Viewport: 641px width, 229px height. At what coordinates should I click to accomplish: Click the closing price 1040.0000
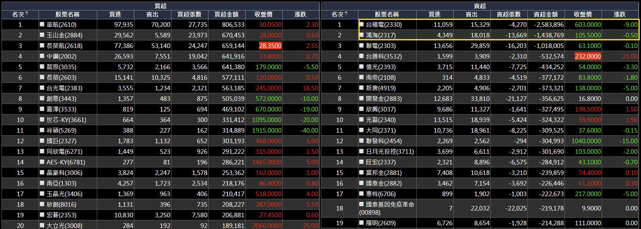click(586, 141)
